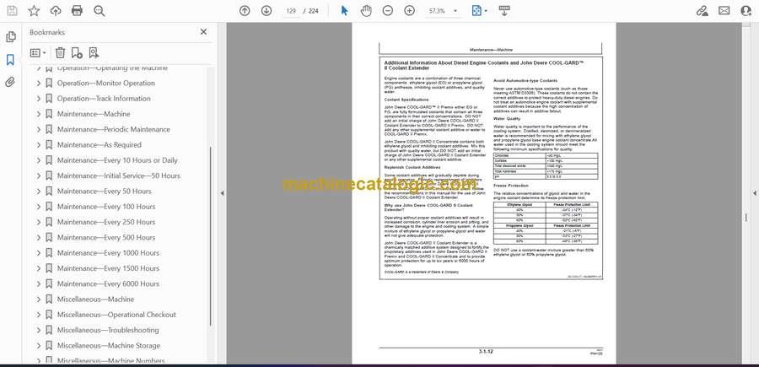Open the share link icon
Screen dimensions: 759x367
pos(702,11)
